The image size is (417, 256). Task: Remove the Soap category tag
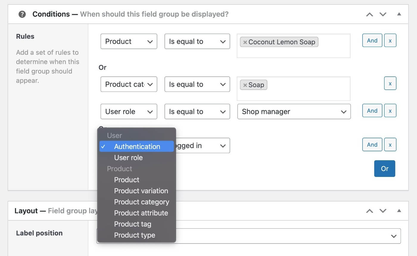click(245, 85)
